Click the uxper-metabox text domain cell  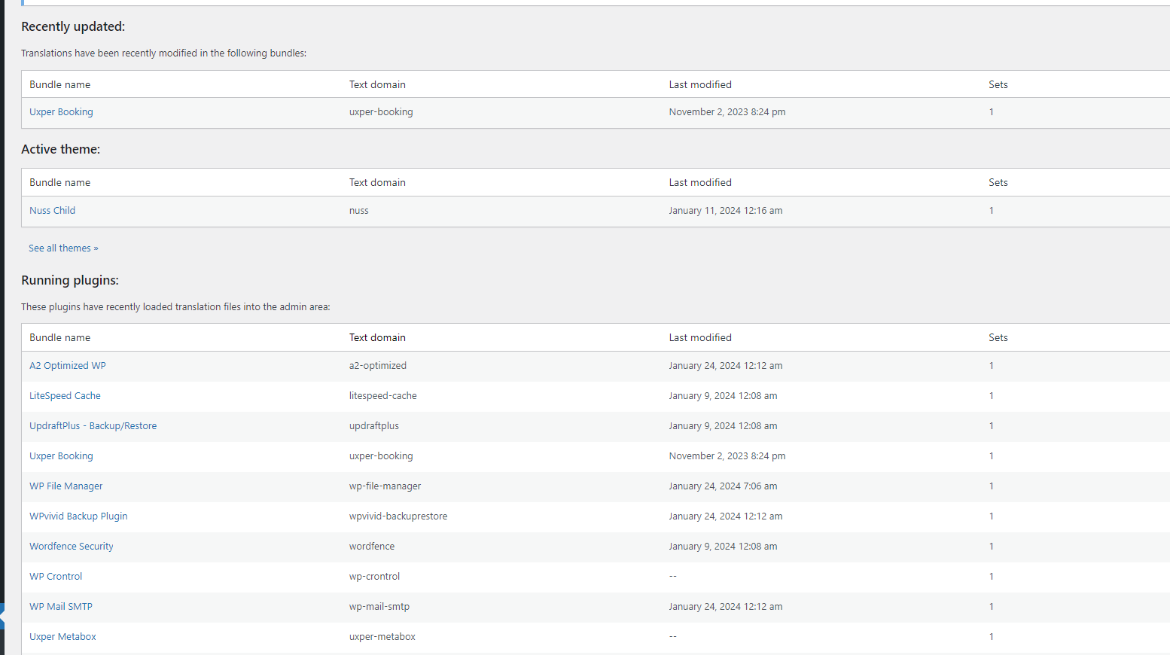coord(382,636)
